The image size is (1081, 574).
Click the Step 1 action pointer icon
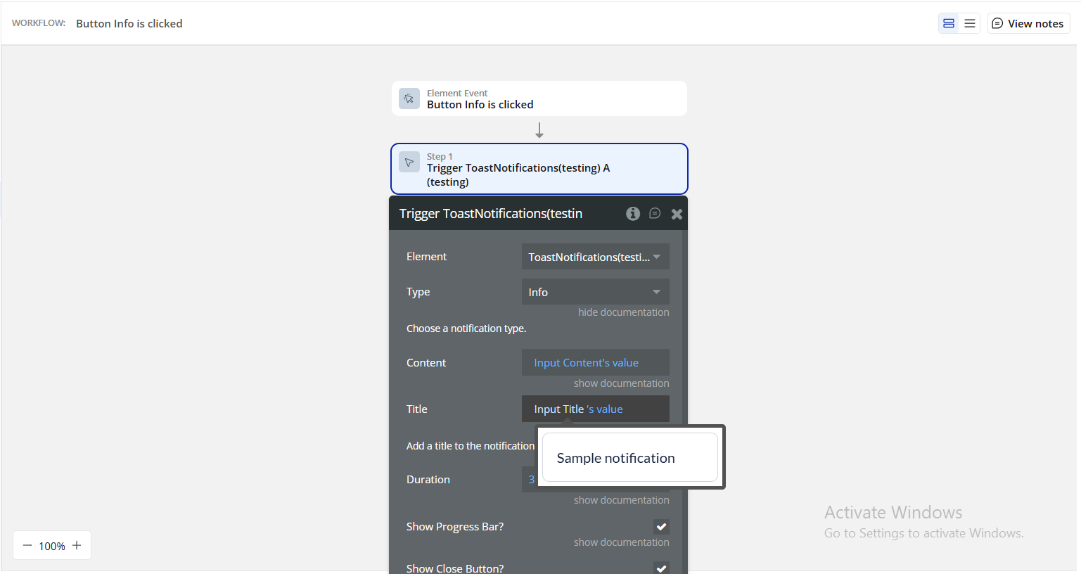(x=409, y=162)
